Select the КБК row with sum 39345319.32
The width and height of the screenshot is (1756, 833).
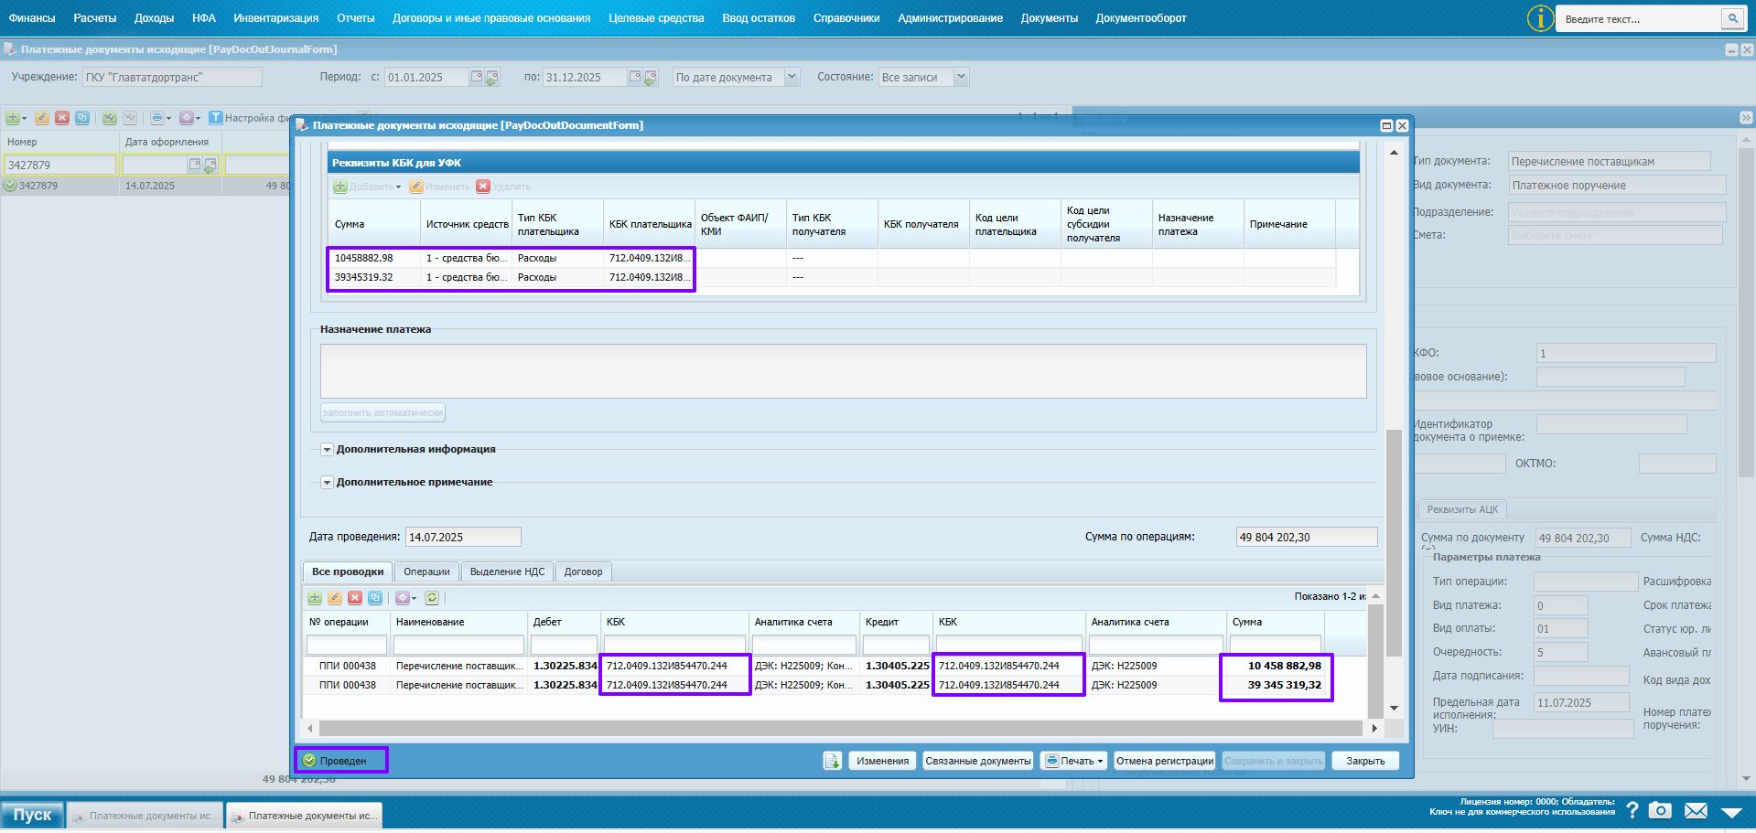pyautogui.click(x=831, y=277)
